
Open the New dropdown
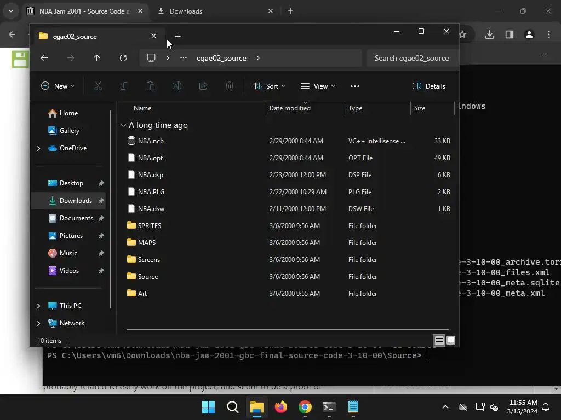[x=58, y=86]
